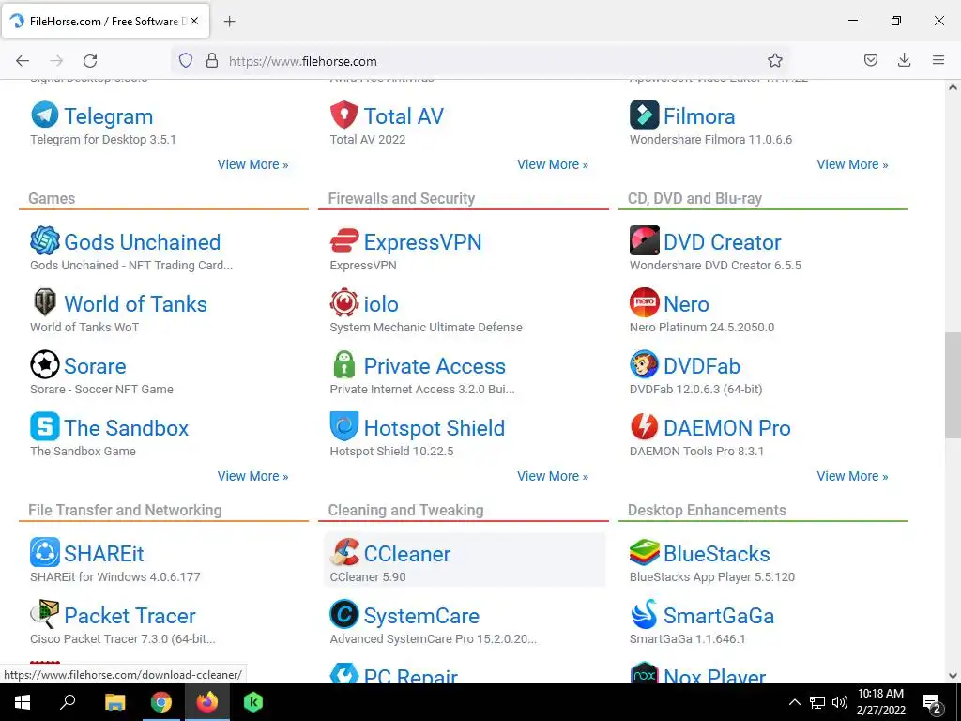Click the scrollbar down arrow

tap(953, 676)
